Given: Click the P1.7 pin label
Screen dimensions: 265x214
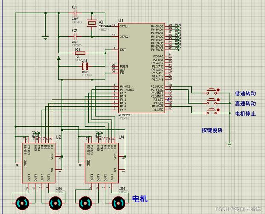Looking at the screenshot, I should tap(123, 110).
